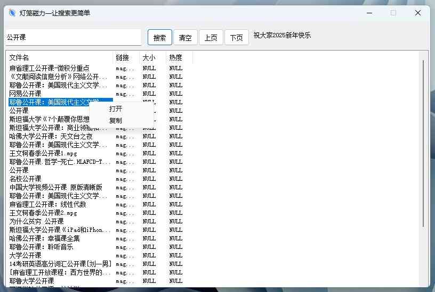Select row 王文轲春季公开课1.mpg
Screen dimensions: 435x292
(43, 153)
